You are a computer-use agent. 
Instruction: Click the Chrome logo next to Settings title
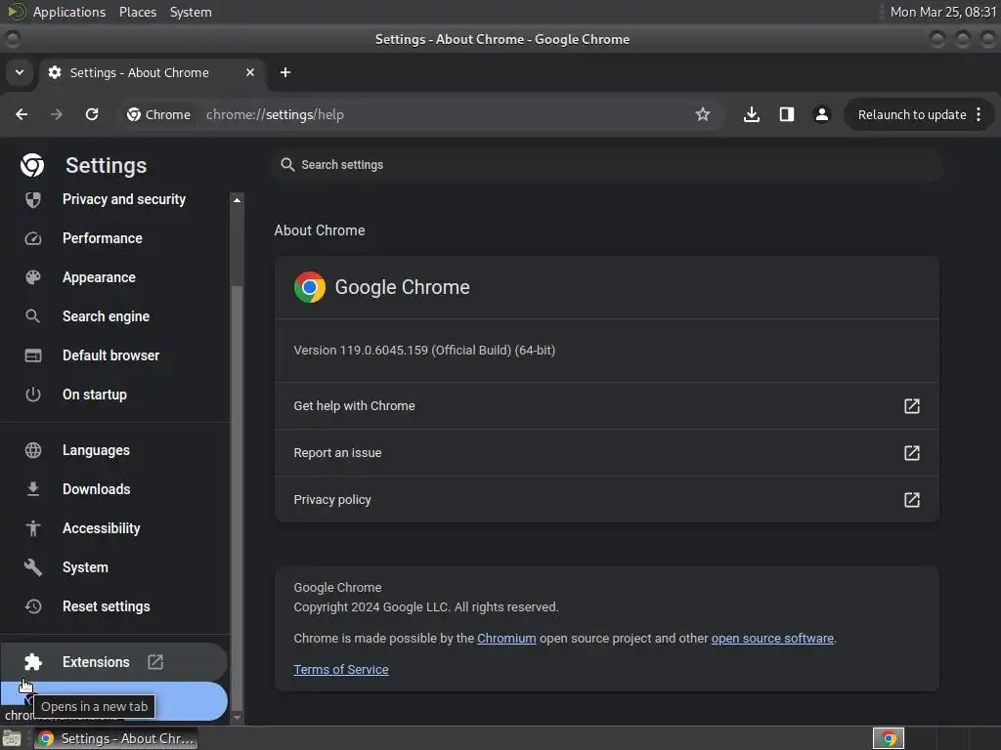[32, 165]
